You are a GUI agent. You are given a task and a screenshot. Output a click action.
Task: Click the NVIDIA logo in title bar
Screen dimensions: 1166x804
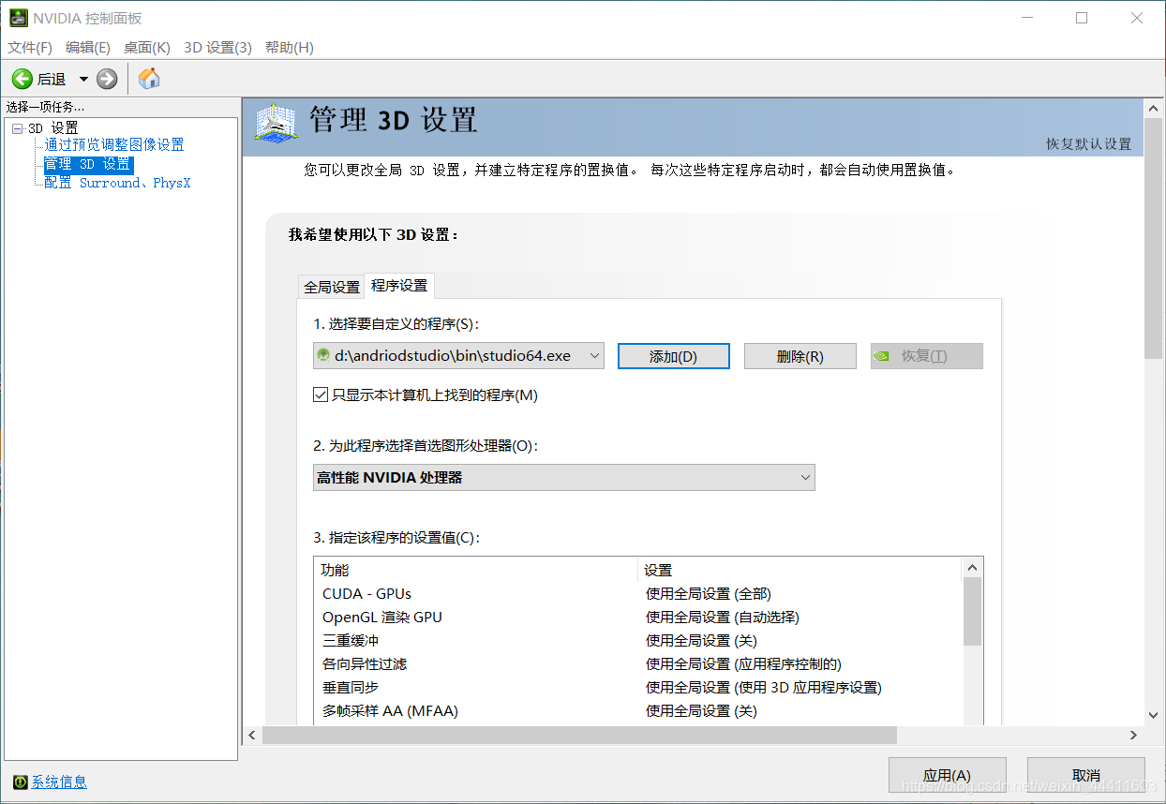19,18
